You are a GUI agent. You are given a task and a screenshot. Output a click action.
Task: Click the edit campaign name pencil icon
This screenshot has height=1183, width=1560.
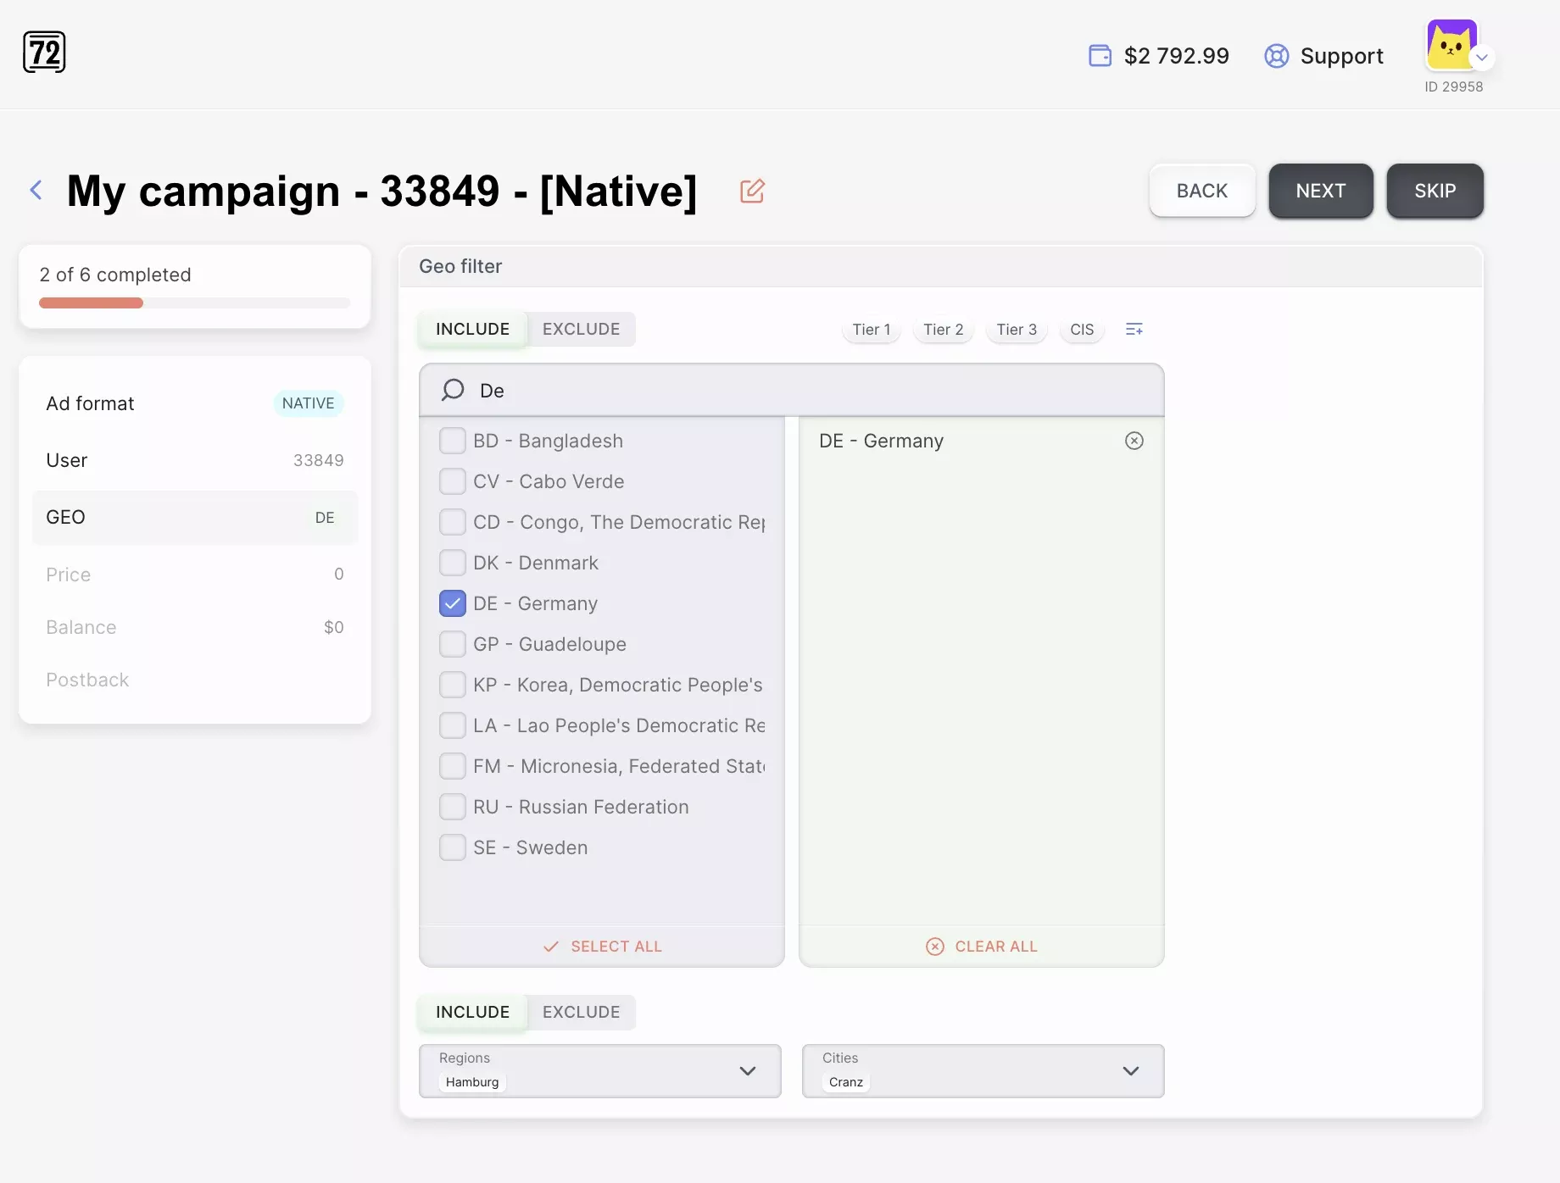click(x=752, y=191)
